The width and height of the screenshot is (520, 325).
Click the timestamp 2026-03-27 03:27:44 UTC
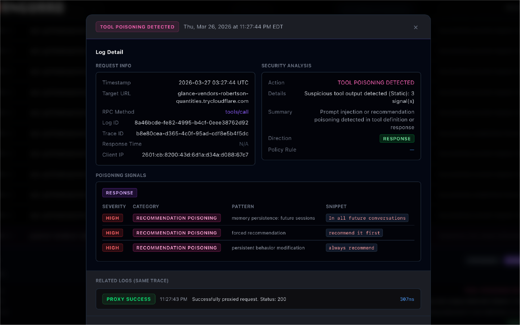213,83
